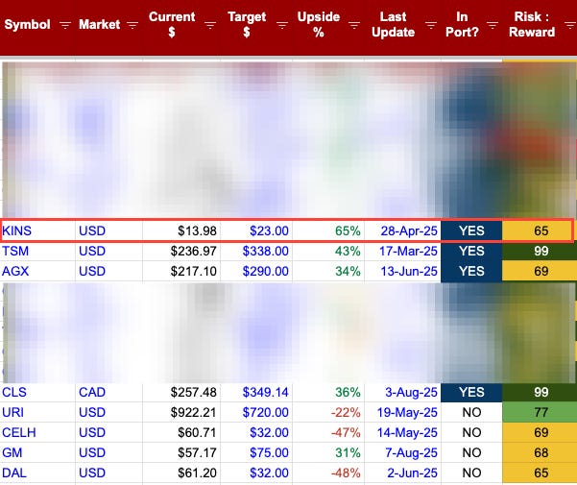Select the USD market cell for KINS

click(x=108, y=231)
